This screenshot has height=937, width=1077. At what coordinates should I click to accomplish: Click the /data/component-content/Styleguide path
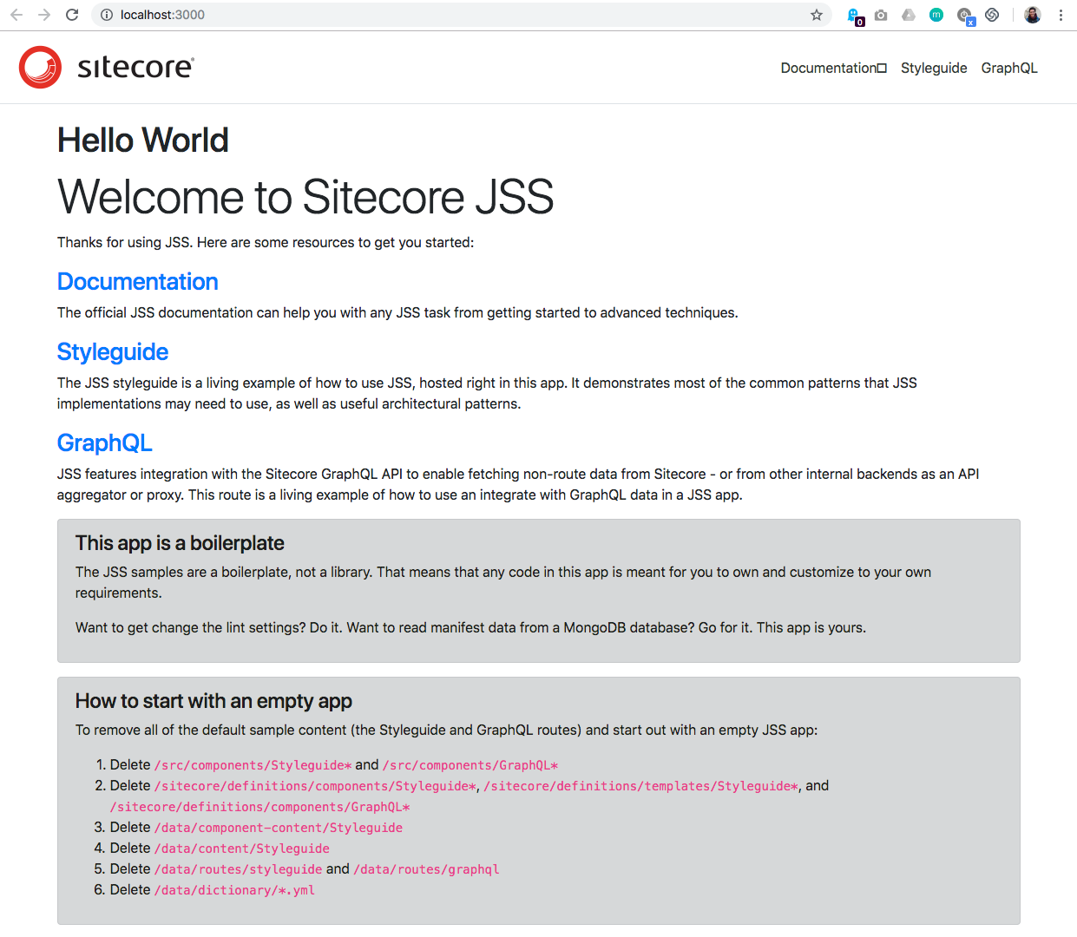[x=279, y=828]
